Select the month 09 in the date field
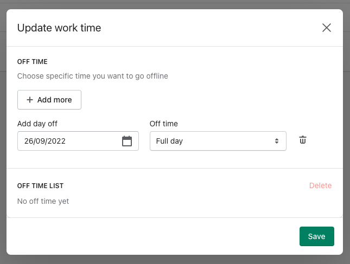This screenshot has height=264, width=350. [40, 141]
